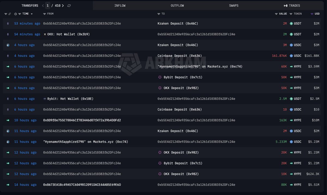Switch to the INFLOW tab
This screenshot has height=195, width=327.
pos(120,5)
